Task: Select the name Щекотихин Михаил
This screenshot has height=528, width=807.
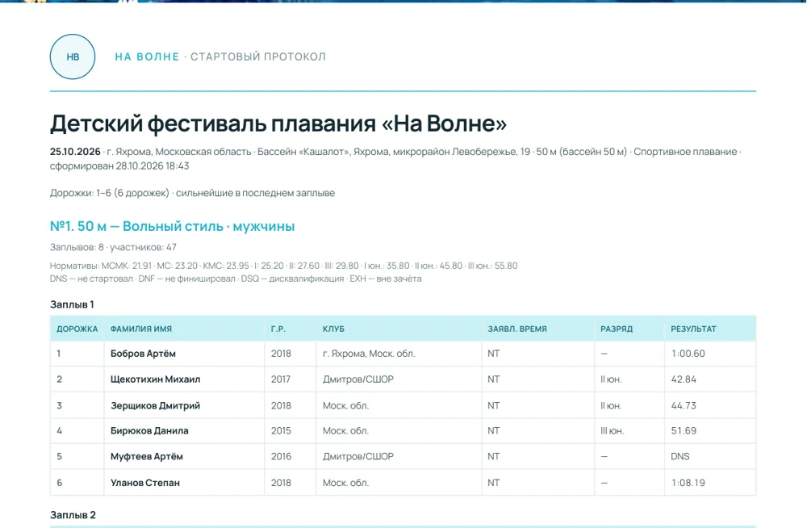Action: 156,379
